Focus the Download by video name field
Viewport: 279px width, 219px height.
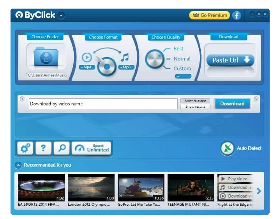pyautogui.click(x=103, y=104)
